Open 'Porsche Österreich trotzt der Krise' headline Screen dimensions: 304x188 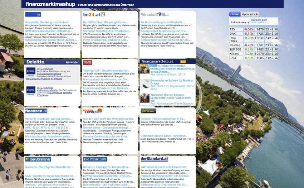coord(105,136)
